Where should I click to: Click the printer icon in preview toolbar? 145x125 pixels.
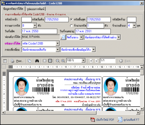(12, 61)
